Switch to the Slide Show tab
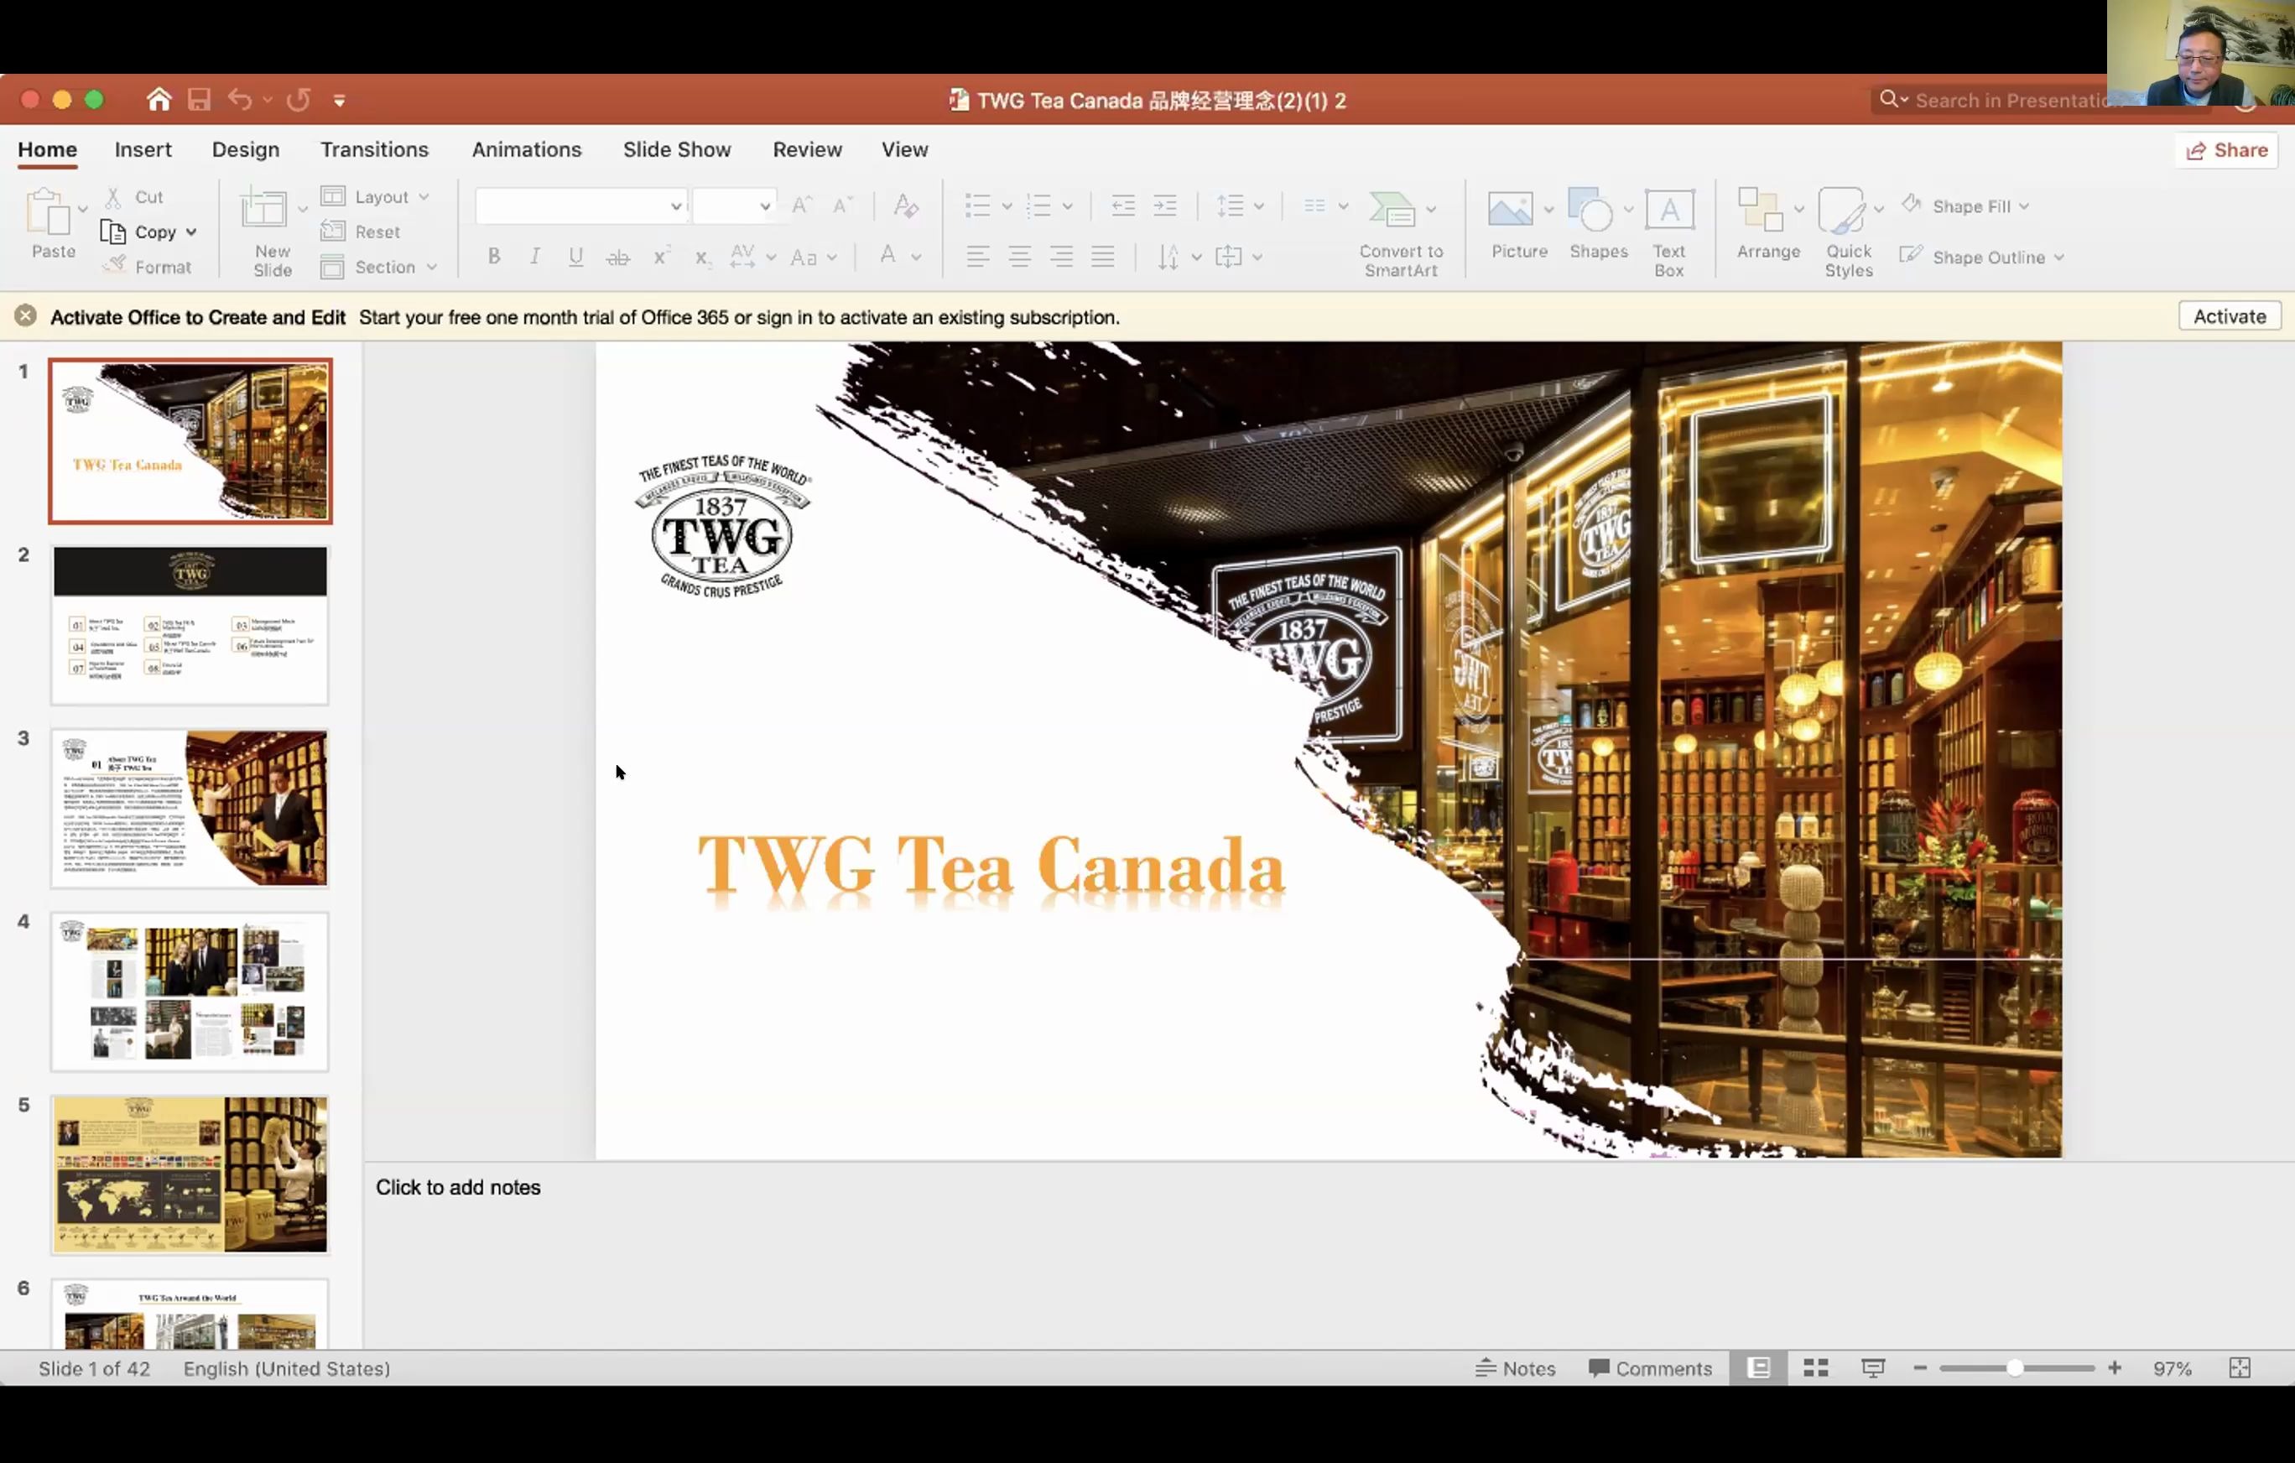 pyautogui.click(x=677, y=149)
